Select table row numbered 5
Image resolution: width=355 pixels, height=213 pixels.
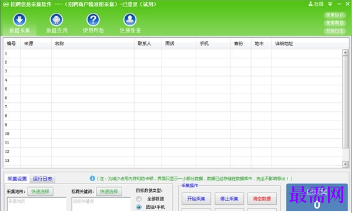click(173, 89)
